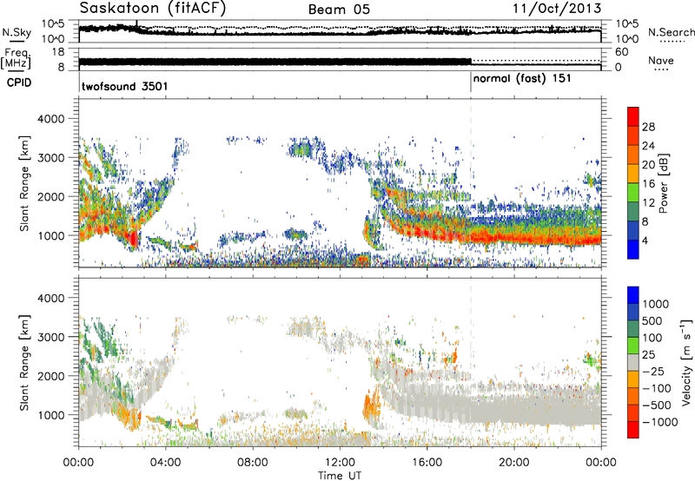The image size is (695, 481).
Task: Click the Nave legend label
Action: click(x=661, y=61)
